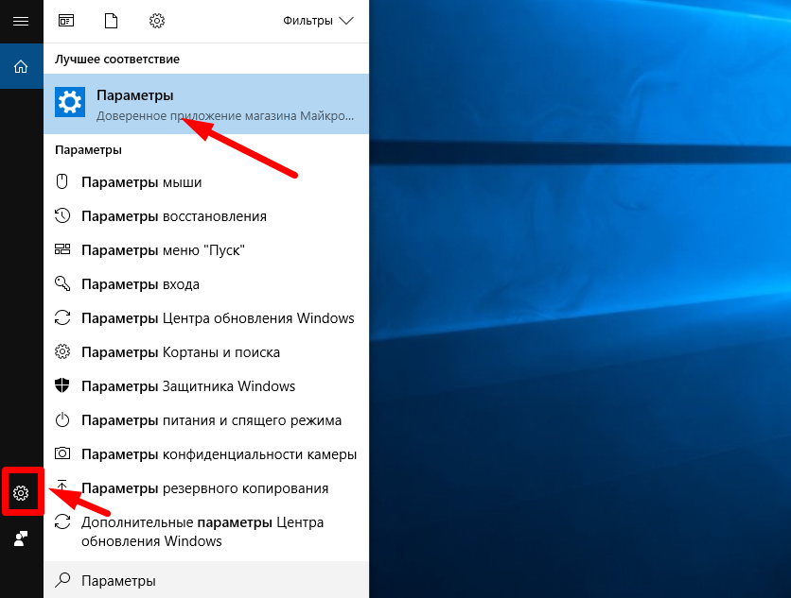Screen dimensions: 791x598
Task: Select Параметры меню "Пуск"
Action: point(163,250)
